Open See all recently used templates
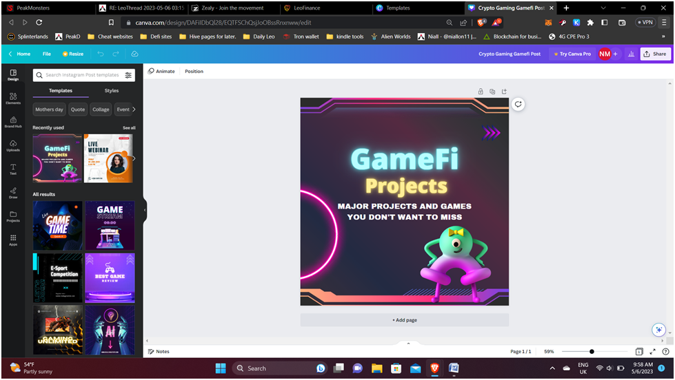 [x=129, y=127]
